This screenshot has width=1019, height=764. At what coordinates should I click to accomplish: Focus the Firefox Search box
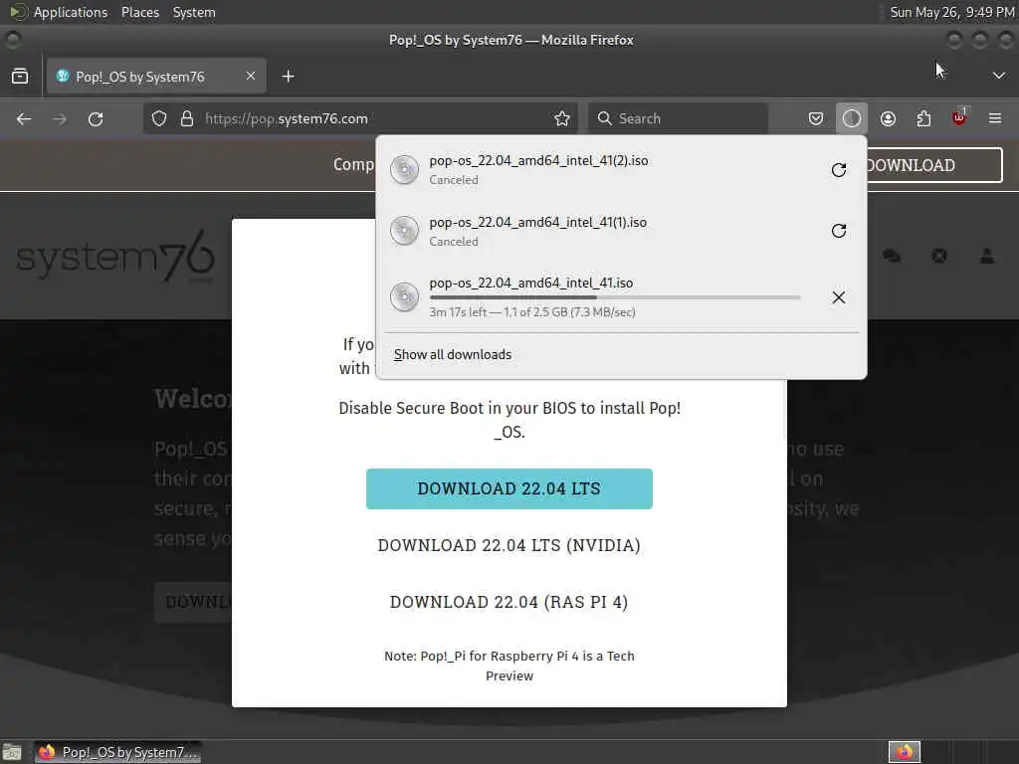678,119
